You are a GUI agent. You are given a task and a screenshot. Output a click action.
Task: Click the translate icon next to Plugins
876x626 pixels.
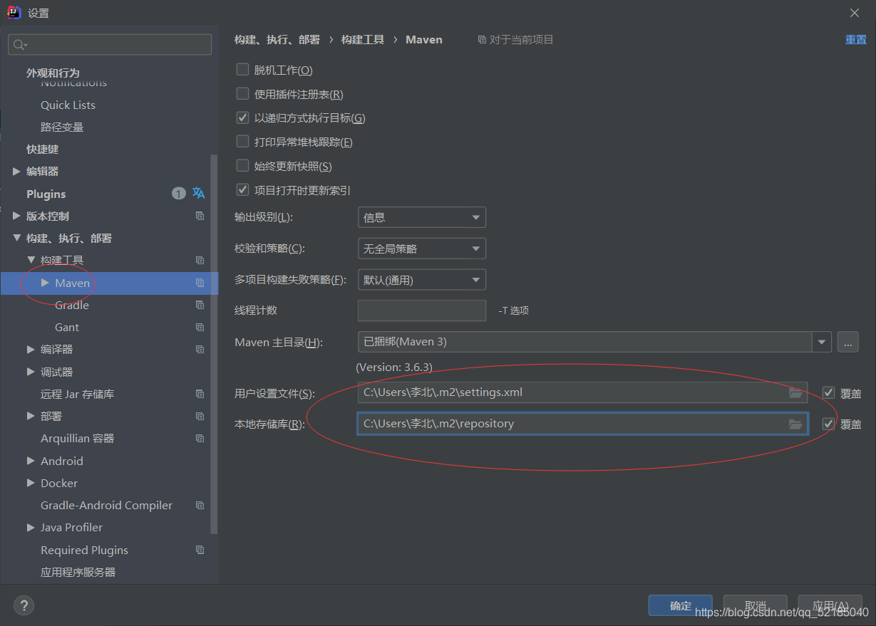point(199,193)
